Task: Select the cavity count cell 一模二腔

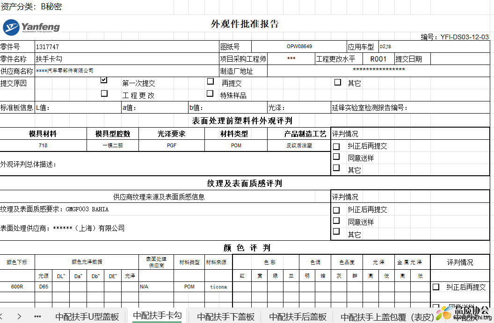Action: click(113, 145)
